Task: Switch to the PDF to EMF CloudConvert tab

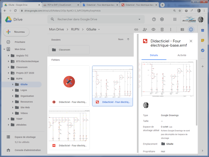Action: click(61, 5)
